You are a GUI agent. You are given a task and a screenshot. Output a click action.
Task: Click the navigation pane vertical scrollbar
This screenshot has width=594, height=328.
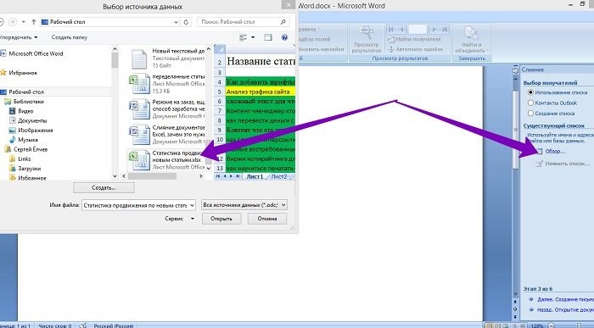click(115, 60)
